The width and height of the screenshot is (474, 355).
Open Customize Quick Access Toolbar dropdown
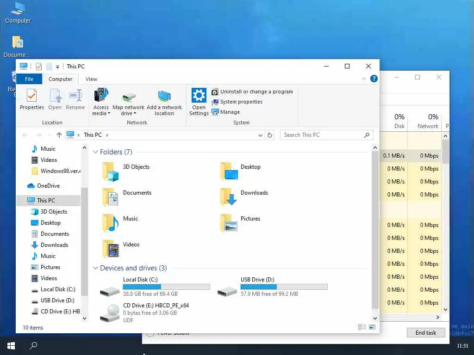pyautogui.click(x=57, y=67)
